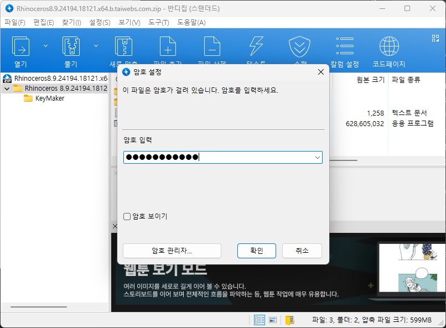Image resolution: width=446 pixels, height=328 pixels.
Task: Click the horizontal scrollbar in tree panel
Action: click(39, 307)
